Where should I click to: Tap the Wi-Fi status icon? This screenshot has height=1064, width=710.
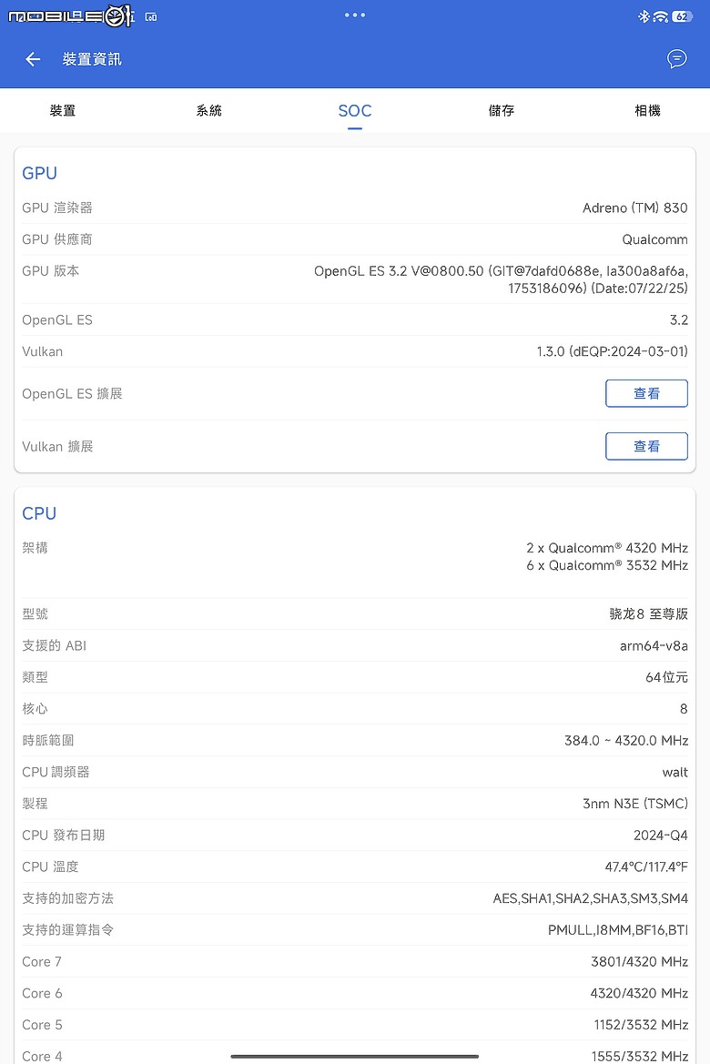[x=660, y=16]
